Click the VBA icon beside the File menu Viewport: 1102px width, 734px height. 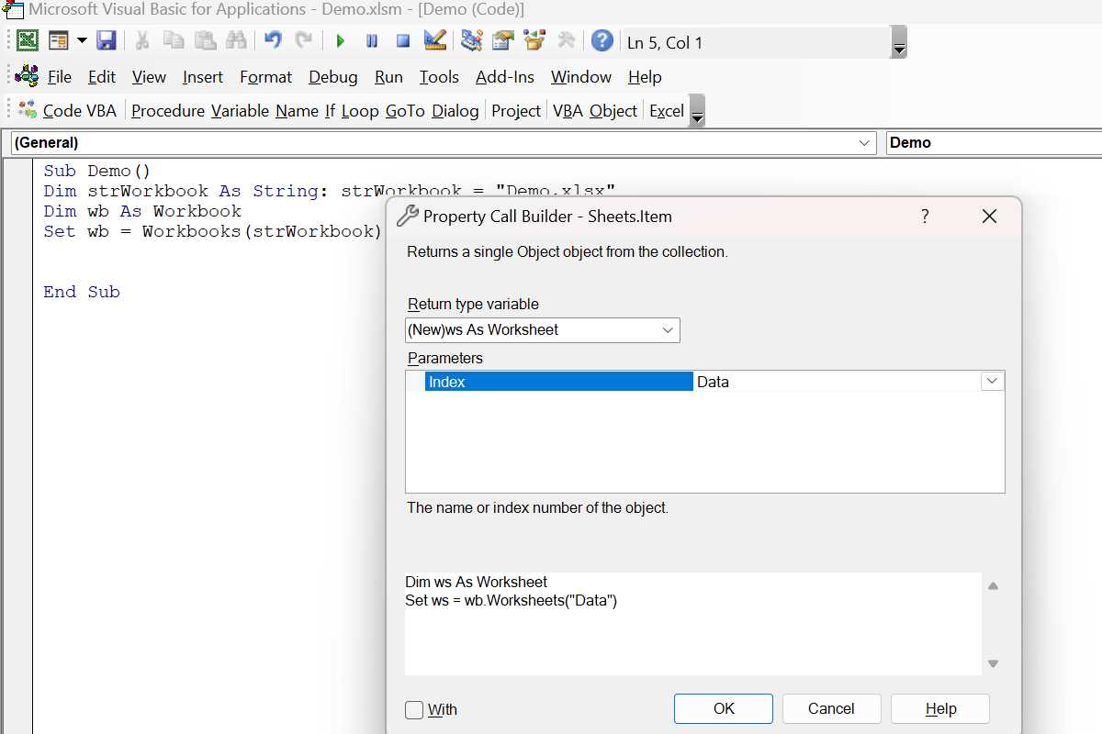28,75
